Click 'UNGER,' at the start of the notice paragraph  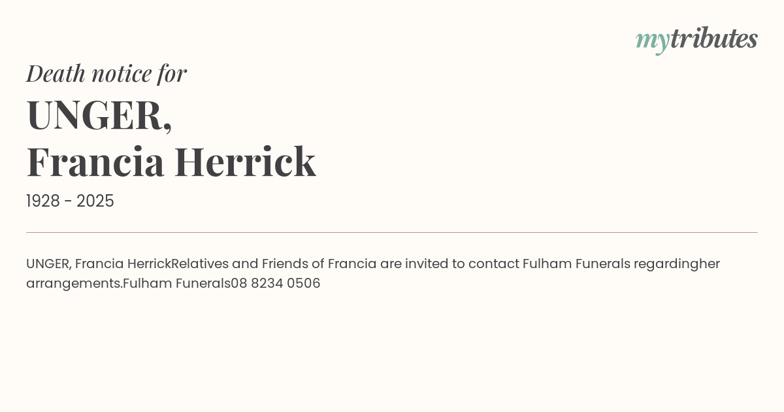[48, 264]
